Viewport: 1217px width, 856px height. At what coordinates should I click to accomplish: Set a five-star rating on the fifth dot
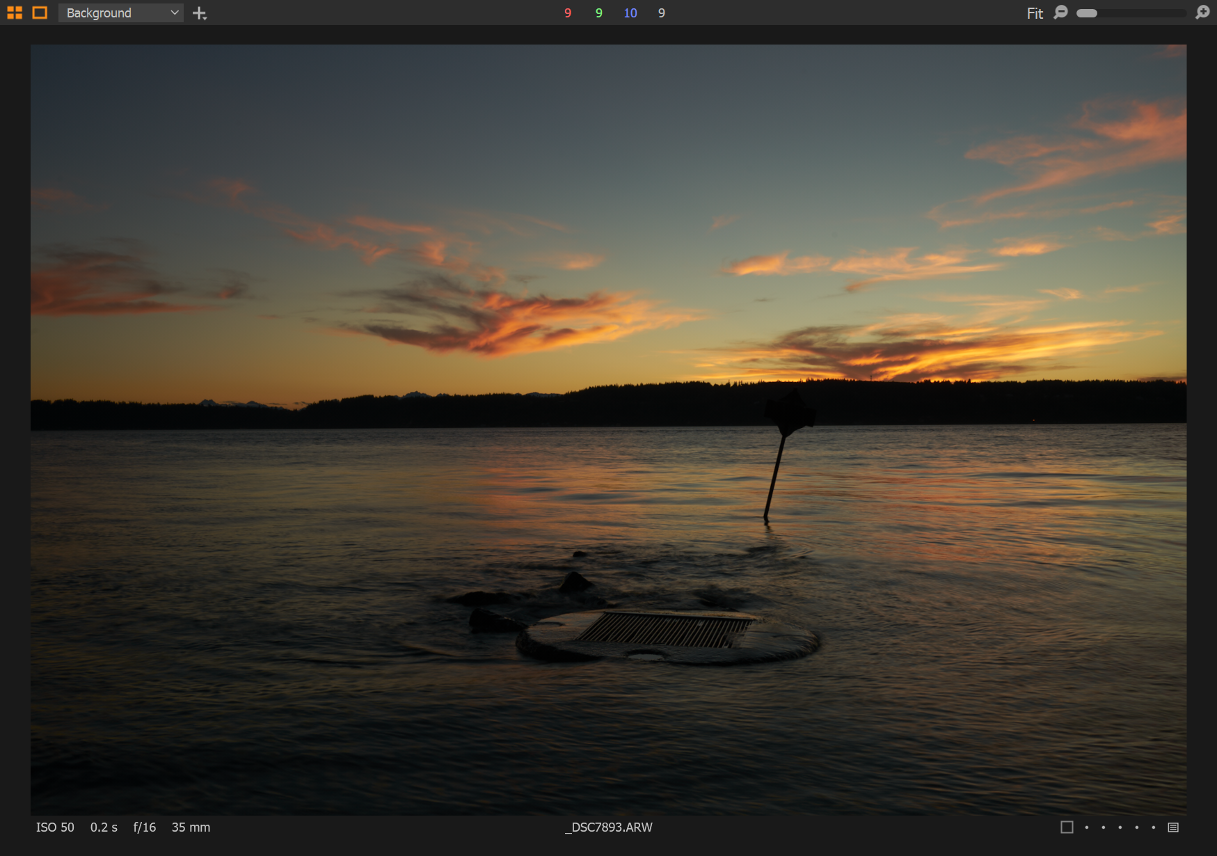click(1154, 827)
